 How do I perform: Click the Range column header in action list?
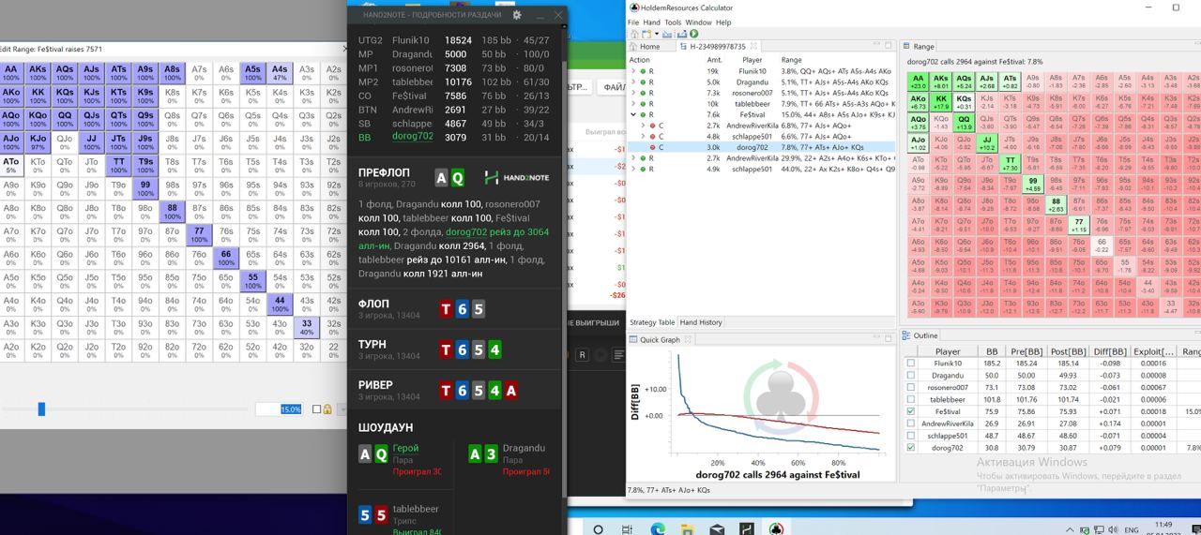791,60
